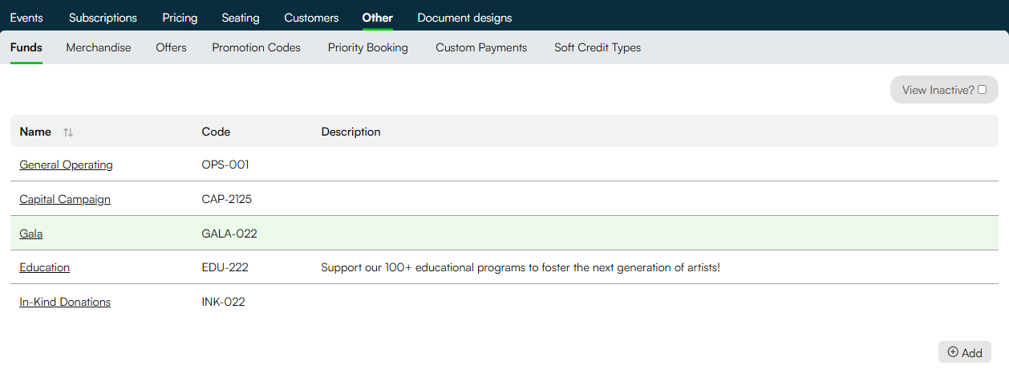Screen dimensions: 1009x374
Task: Open the Offers tab
Action: coord(171,47)
